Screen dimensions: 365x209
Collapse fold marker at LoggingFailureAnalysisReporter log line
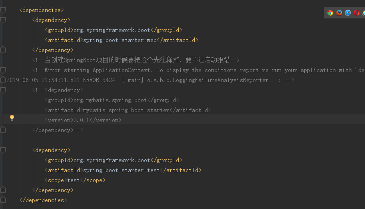(x=3, y=80)
